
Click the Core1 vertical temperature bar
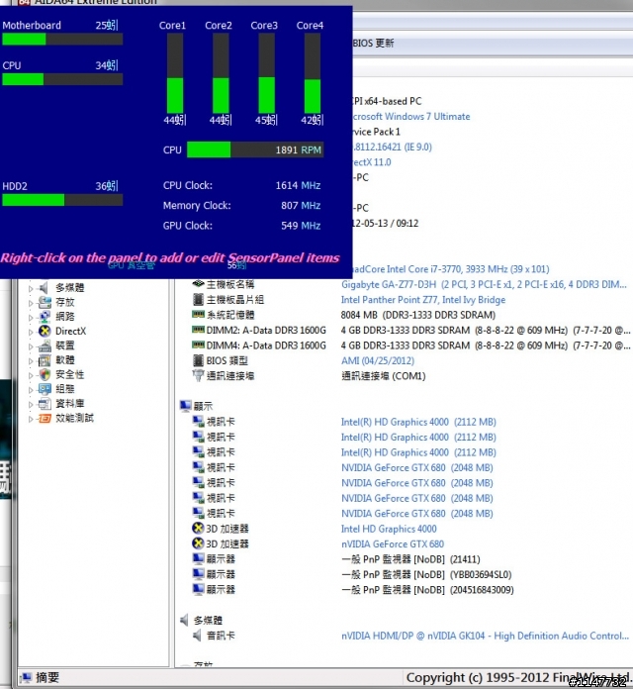pyautogui.click(x=174, y=73)
